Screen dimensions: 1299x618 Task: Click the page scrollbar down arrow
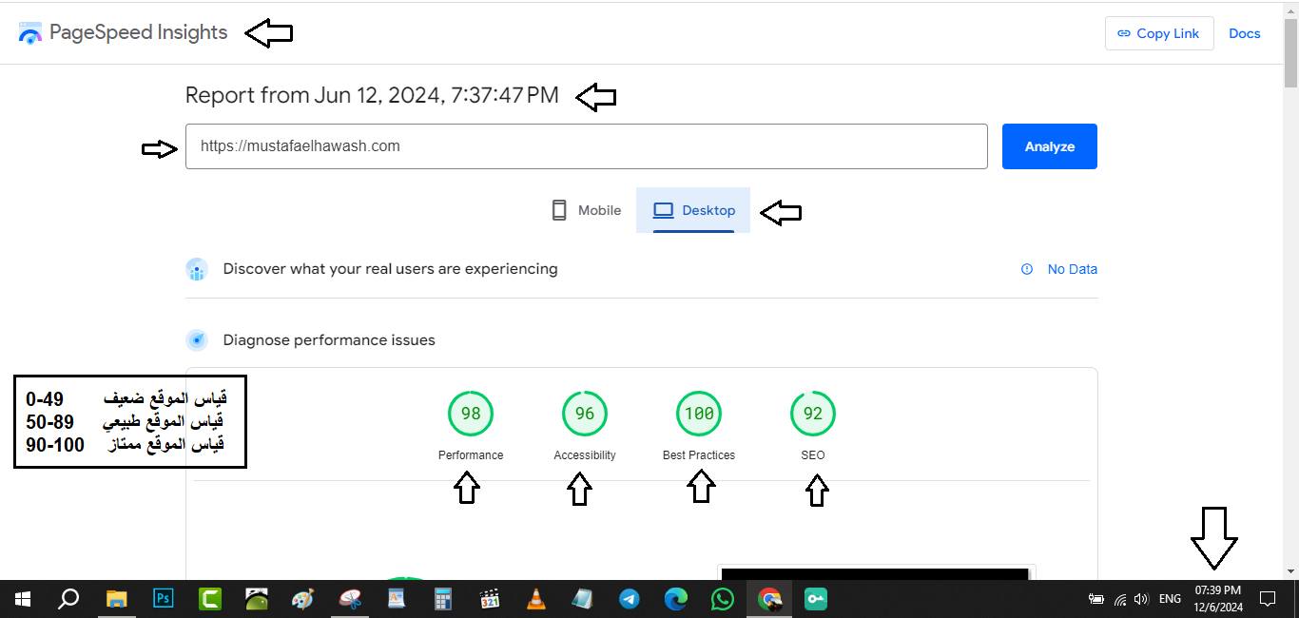coord(1290,571)
